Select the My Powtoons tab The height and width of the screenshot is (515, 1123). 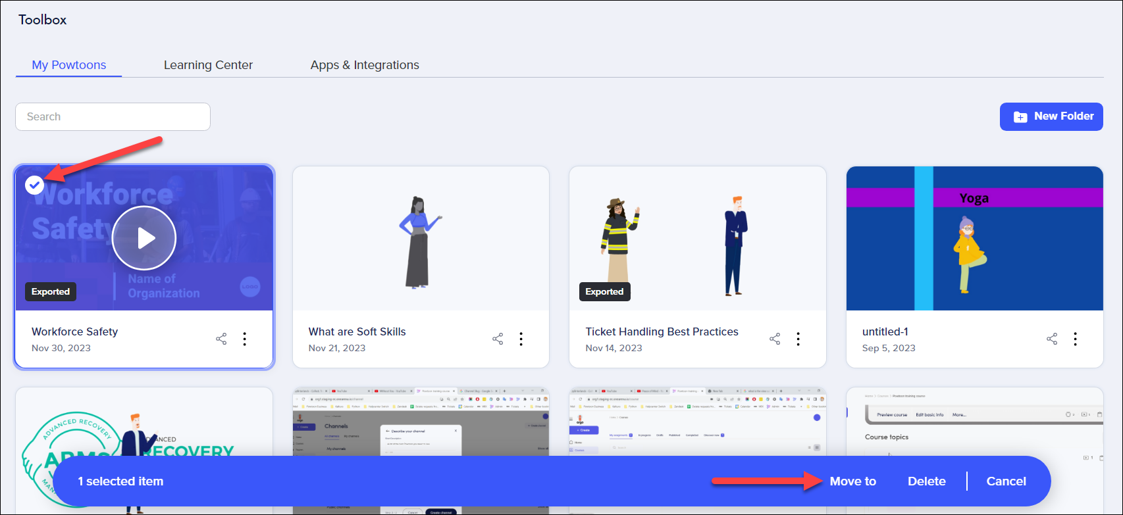[69, 65]
